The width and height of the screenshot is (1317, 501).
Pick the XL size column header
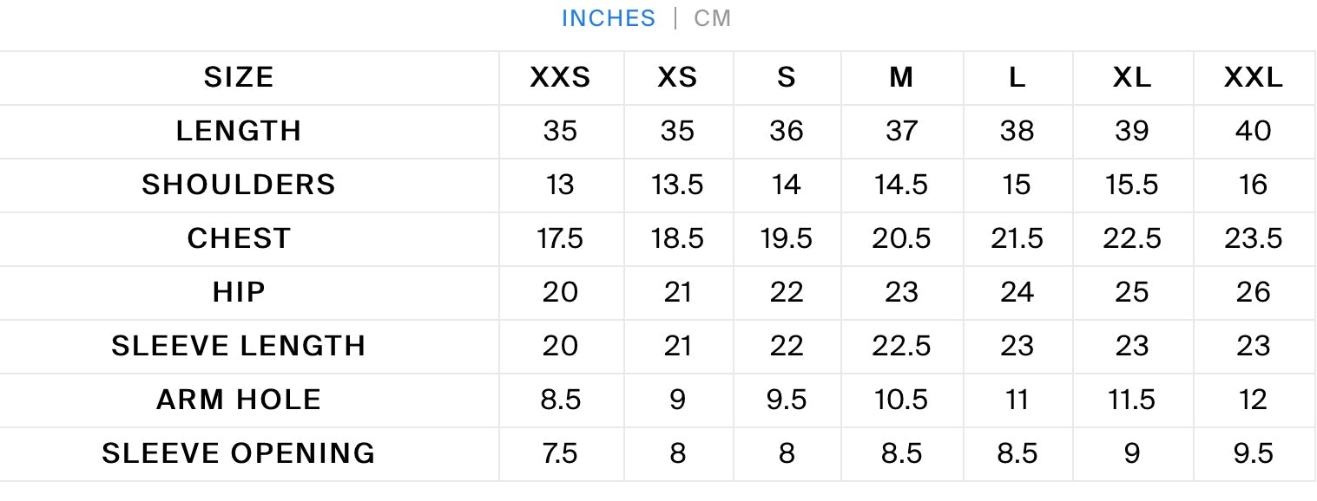pos(1132,78)
